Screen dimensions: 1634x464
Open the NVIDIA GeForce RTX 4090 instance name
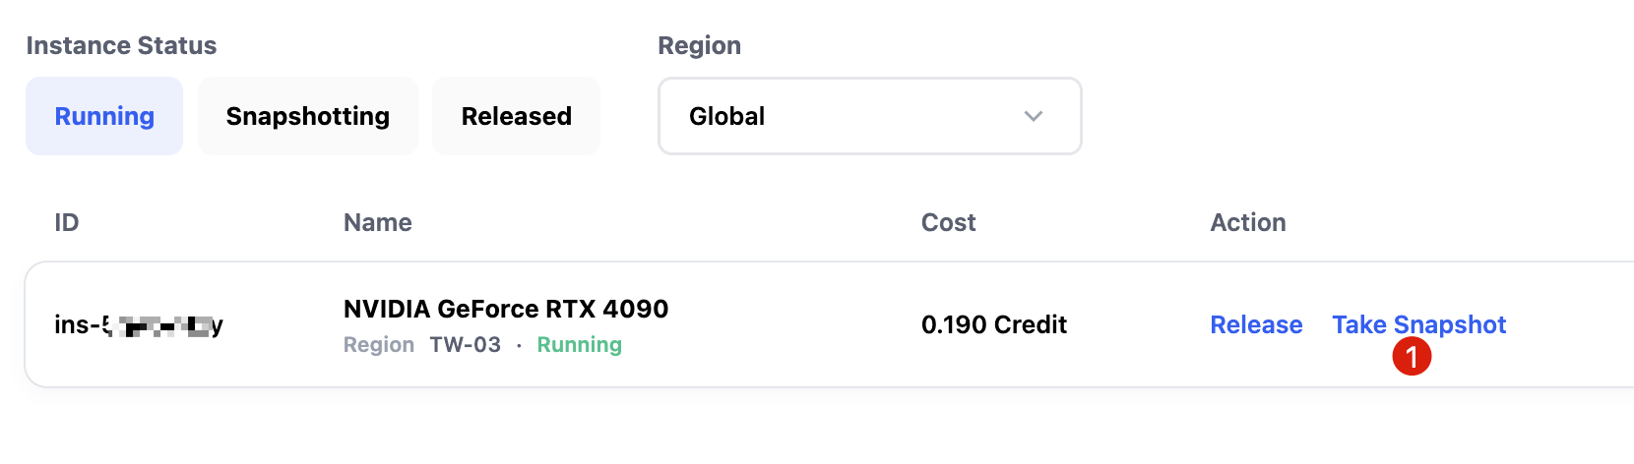click(506, 309)
